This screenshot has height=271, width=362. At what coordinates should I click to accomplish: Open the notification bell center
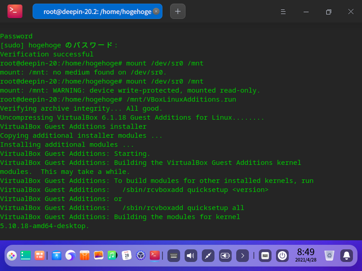pyautogui.click(x=347, y=256)
